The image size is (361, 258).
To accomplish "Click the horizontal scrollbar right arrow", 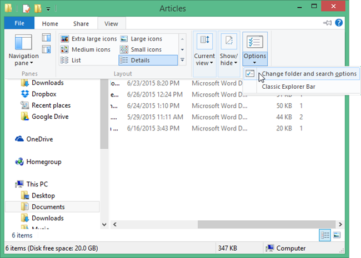I will tap(340, 224).
